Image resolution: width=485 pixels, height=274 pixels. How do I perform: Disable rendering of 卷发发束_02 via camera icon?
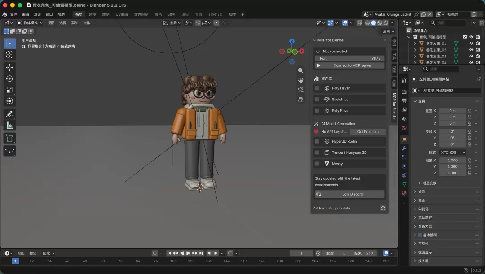[x=478, y=50]
